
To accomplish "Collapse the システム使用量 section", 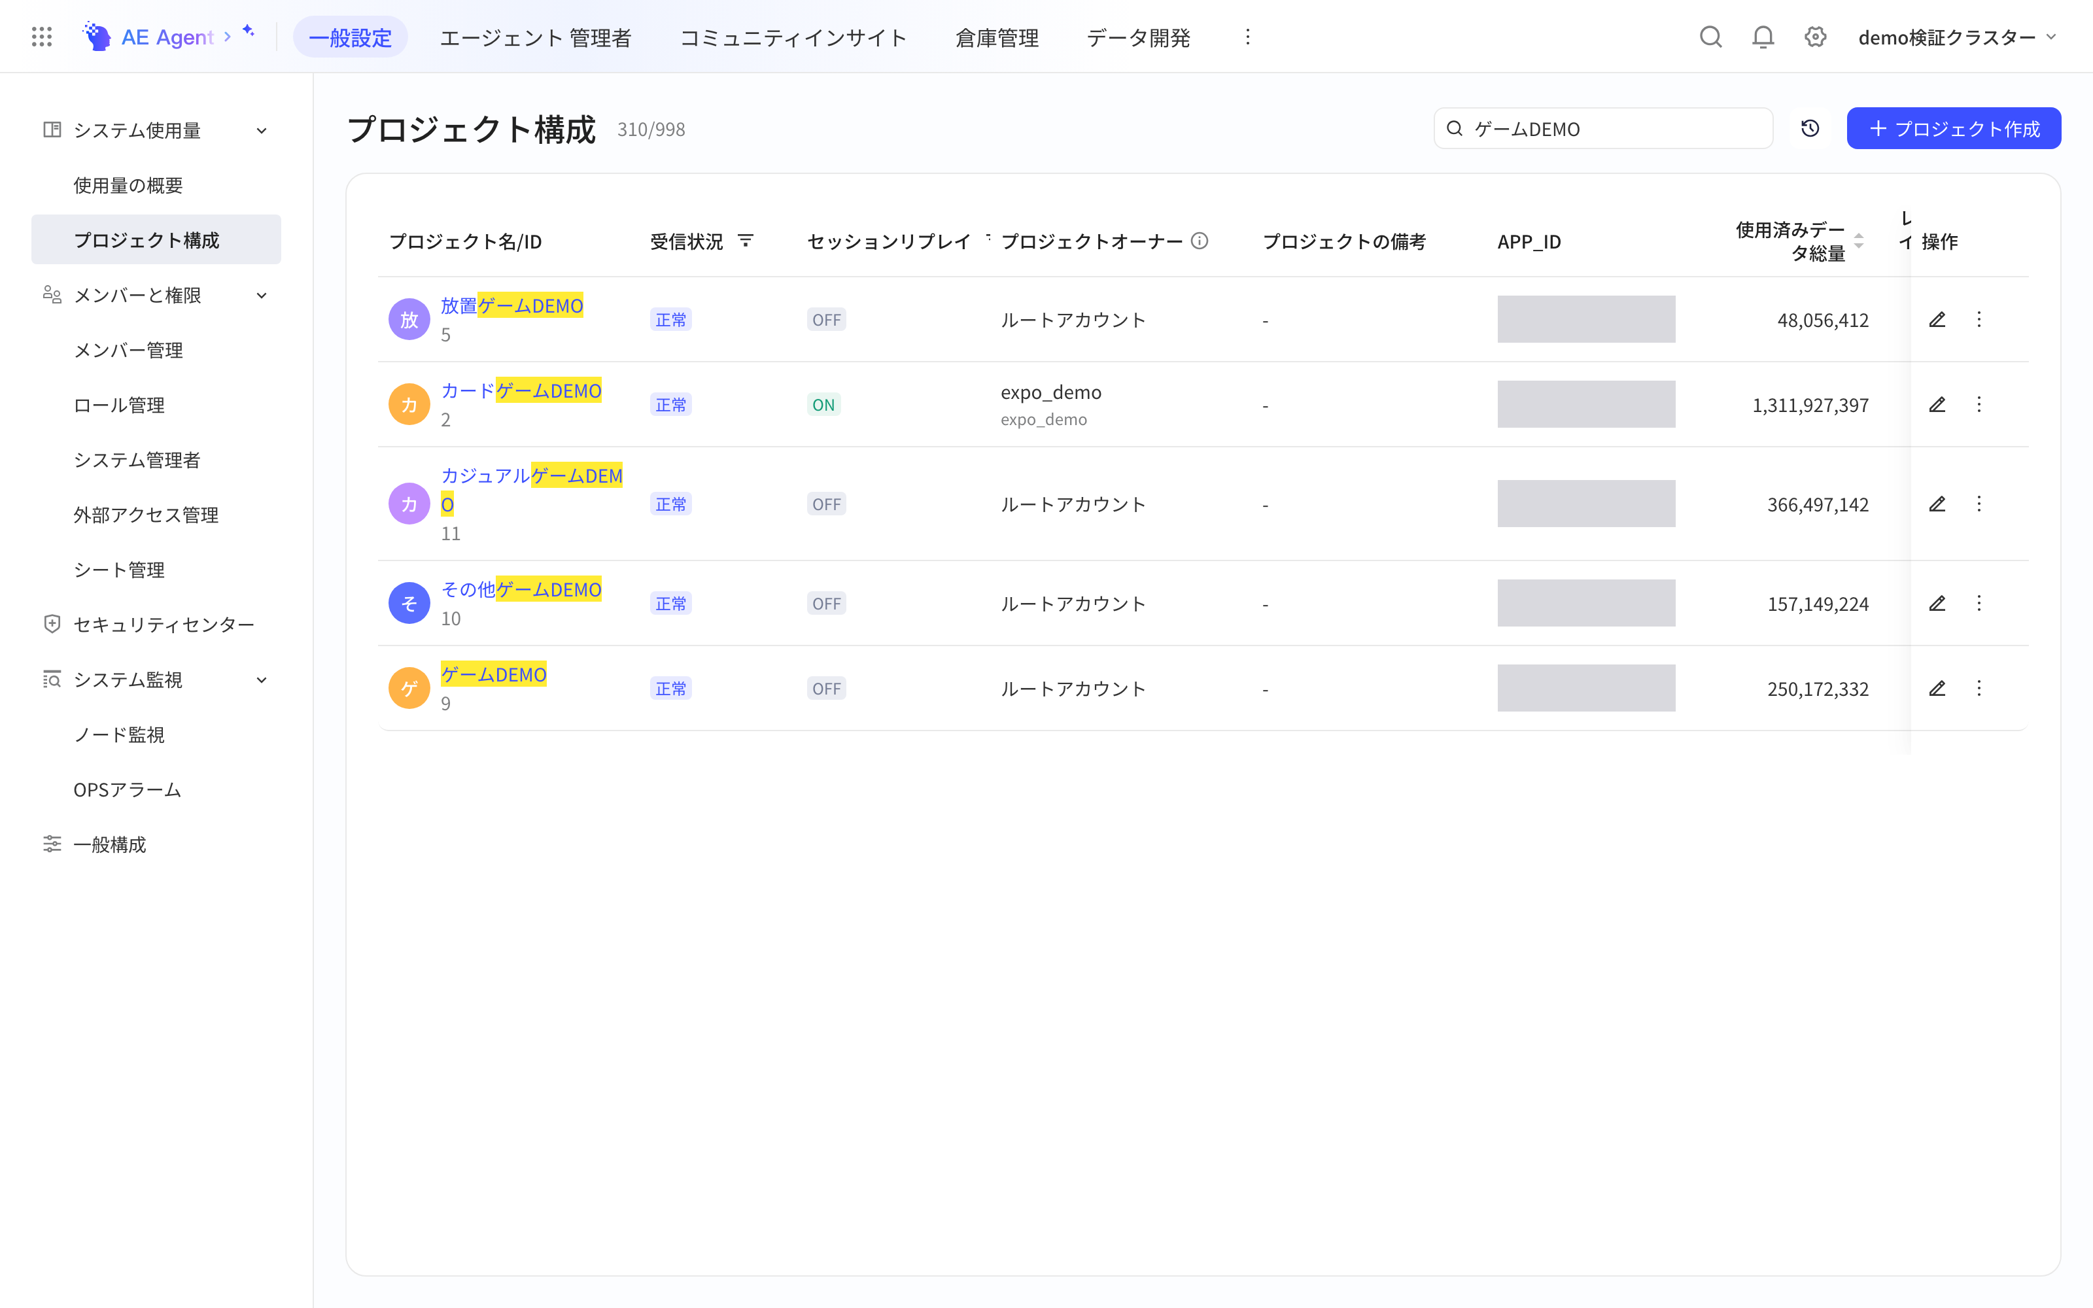I will pyautogui.click(x=261, y=131).
